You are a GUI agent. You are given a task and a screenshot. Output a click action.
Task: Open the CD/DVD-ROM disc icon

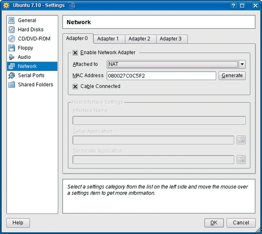(11, 39)
